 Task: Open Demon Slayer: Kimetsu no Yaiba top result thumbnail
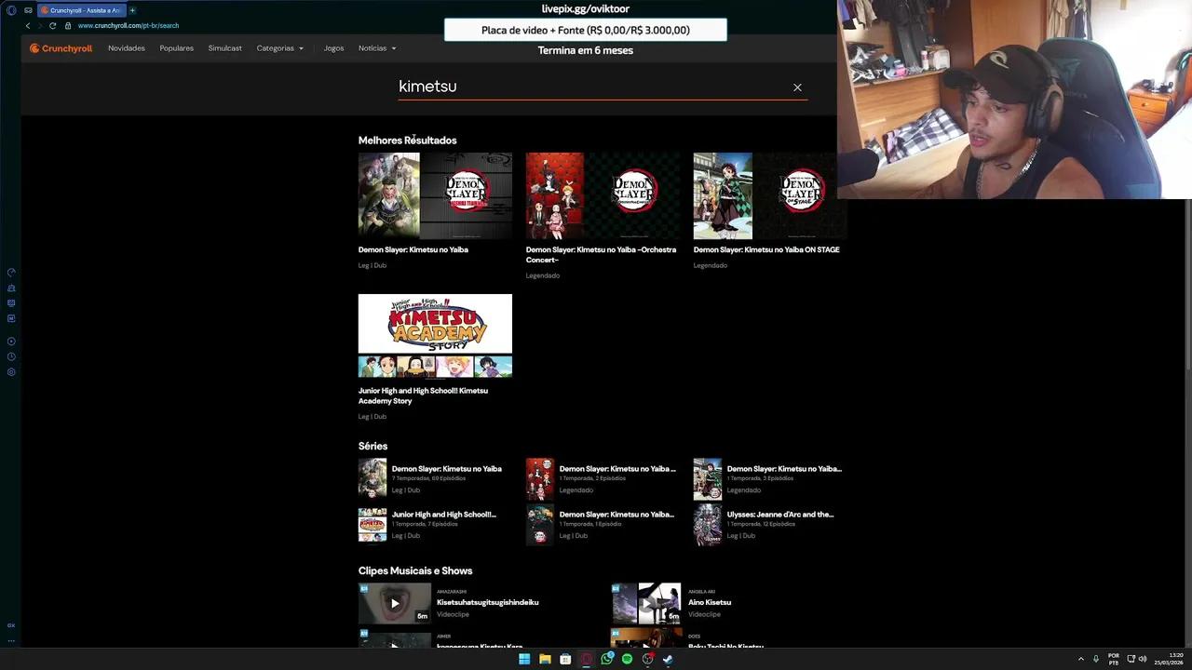435,196
